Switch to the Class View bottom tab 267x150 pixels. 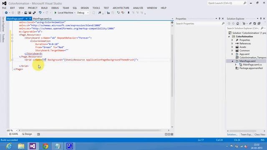(x=259, y=135)
